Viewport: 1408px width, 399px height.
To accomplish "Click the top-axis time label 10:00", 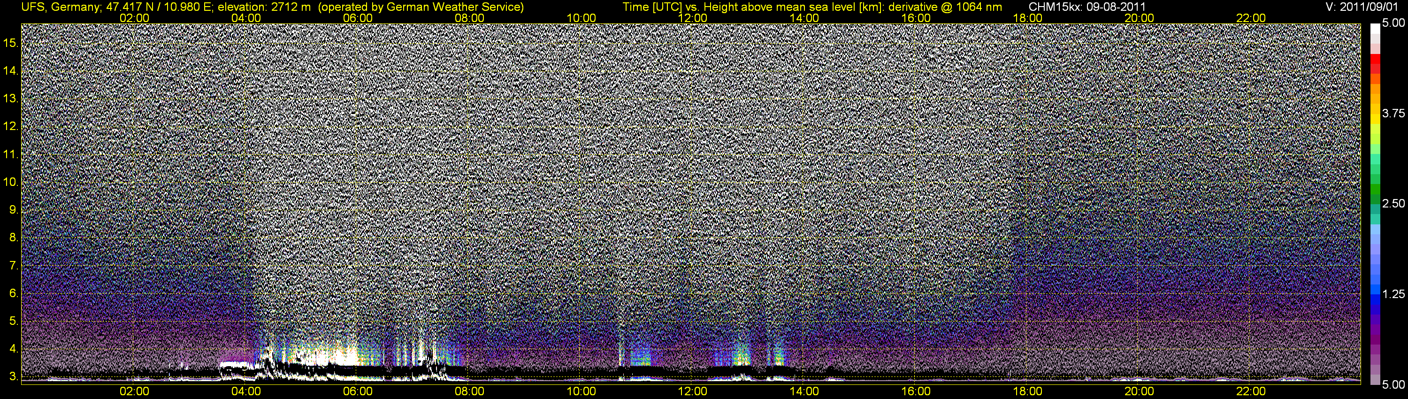I will pyautogui.click(x=581, y=18).
